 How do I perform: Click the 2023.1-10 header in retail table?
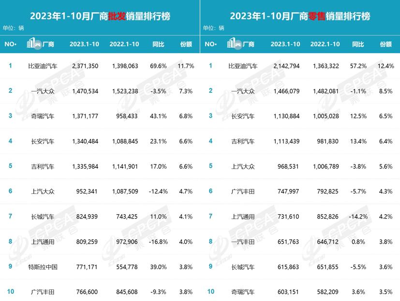[285, 44]
